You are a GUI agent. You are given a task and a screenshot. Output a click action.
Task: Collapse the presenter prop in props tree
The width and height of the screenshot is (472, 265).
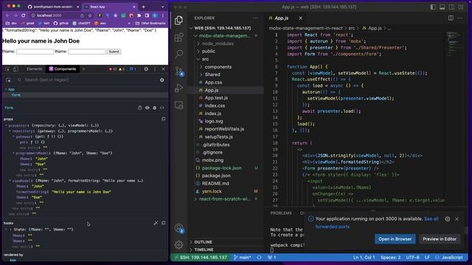pyautogui.click(x=6, y=126)
